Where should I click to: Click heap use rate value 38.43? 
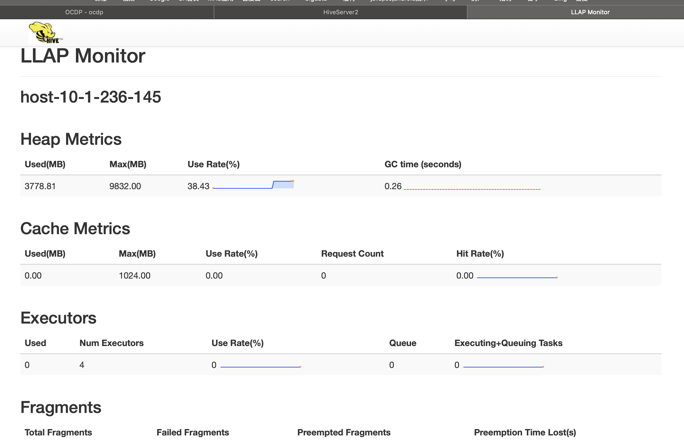(x=198, y=186)
